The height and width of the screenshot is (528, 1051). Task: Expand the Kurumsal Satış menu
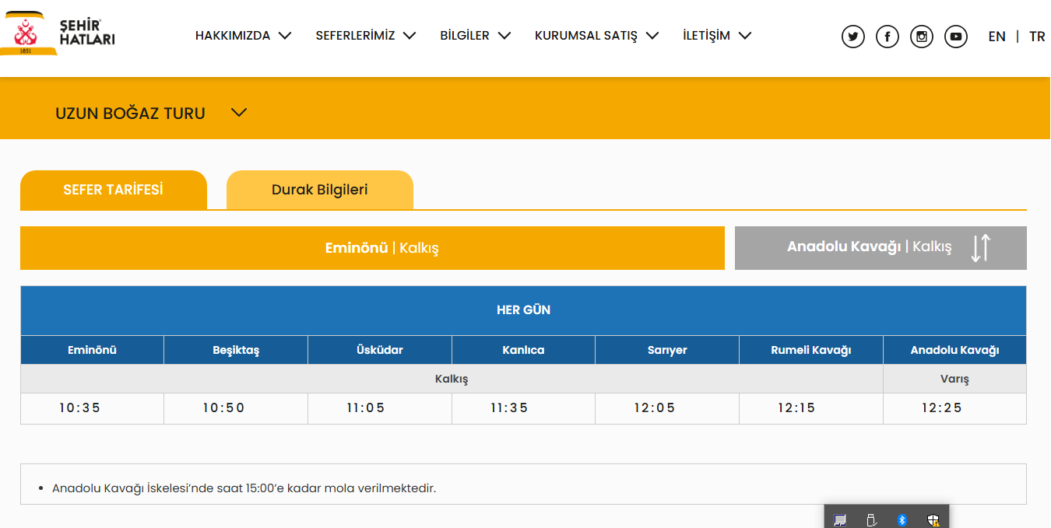tap(596, 36)
